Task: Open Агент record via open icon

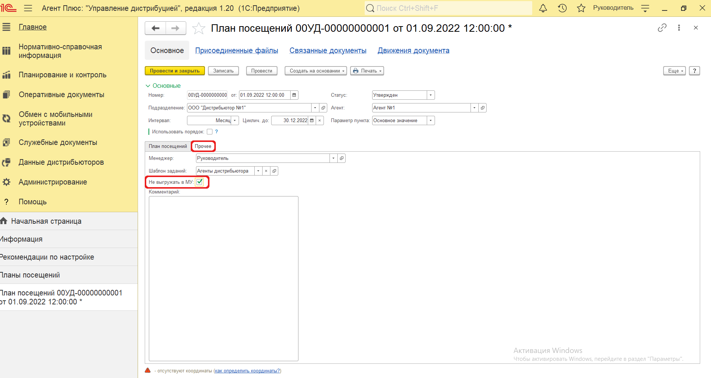Action: [482, 108]
